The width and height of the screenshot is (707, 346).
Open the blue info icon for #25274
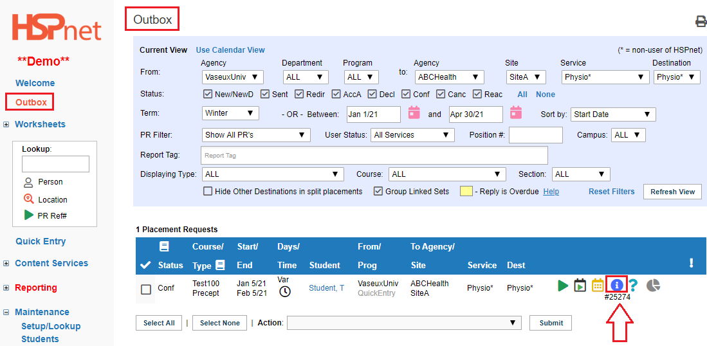pos(617,285)
